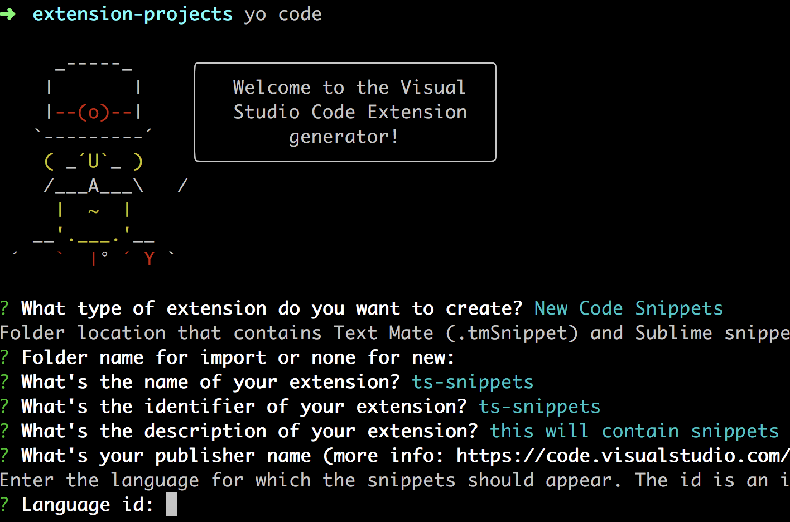Click the "yo code" command text
Image resolution: width=790 pixels, height=522 pixels.
tap(283, 13)
